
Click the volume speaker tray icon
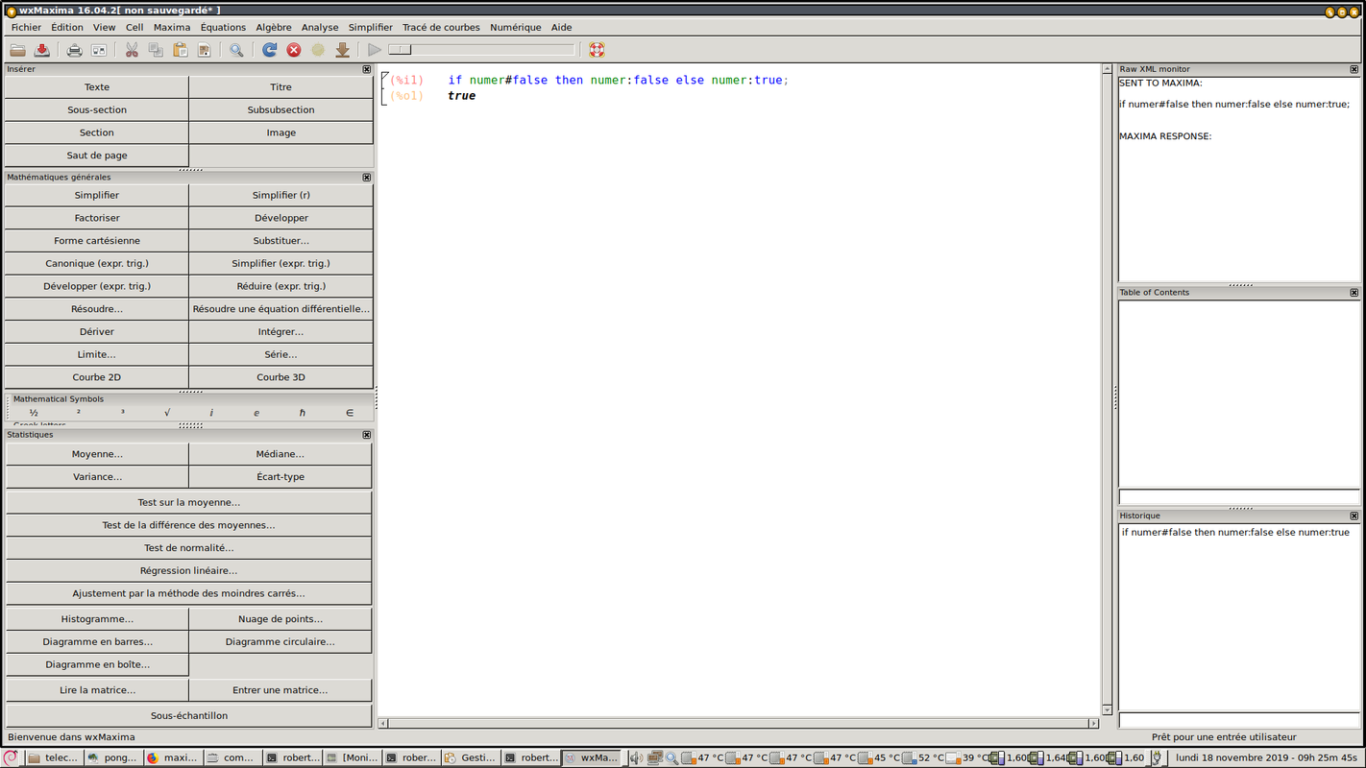[635, 757]
